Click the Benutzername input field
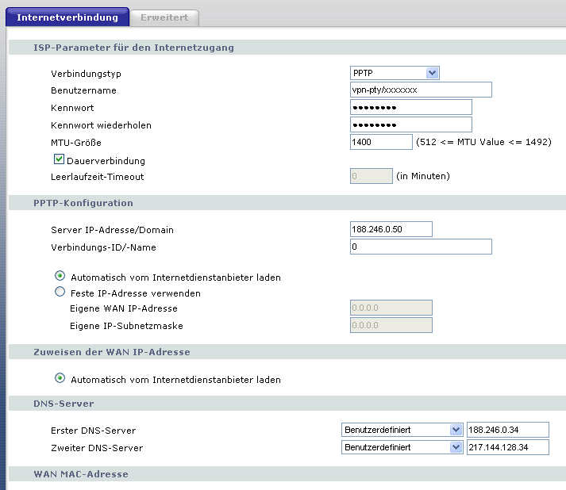566x490 pixels. pos(421,90)
